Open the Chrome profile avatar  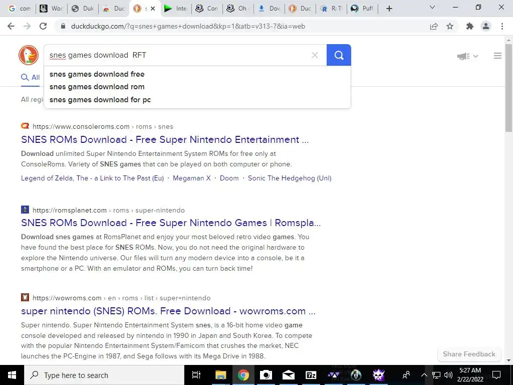(x=486, y=26)
